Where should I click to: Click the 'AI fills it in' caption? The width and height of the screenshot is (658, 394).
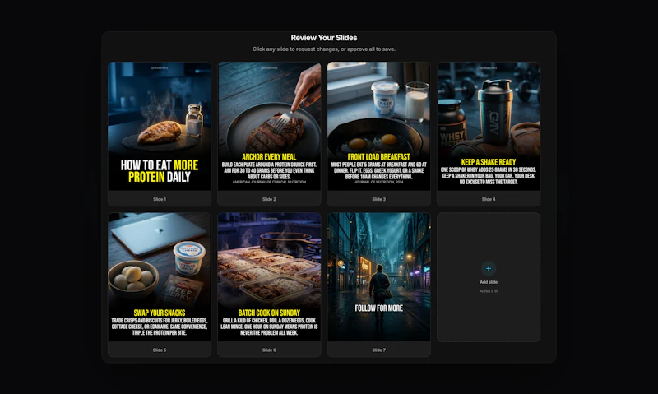(489, 291)
